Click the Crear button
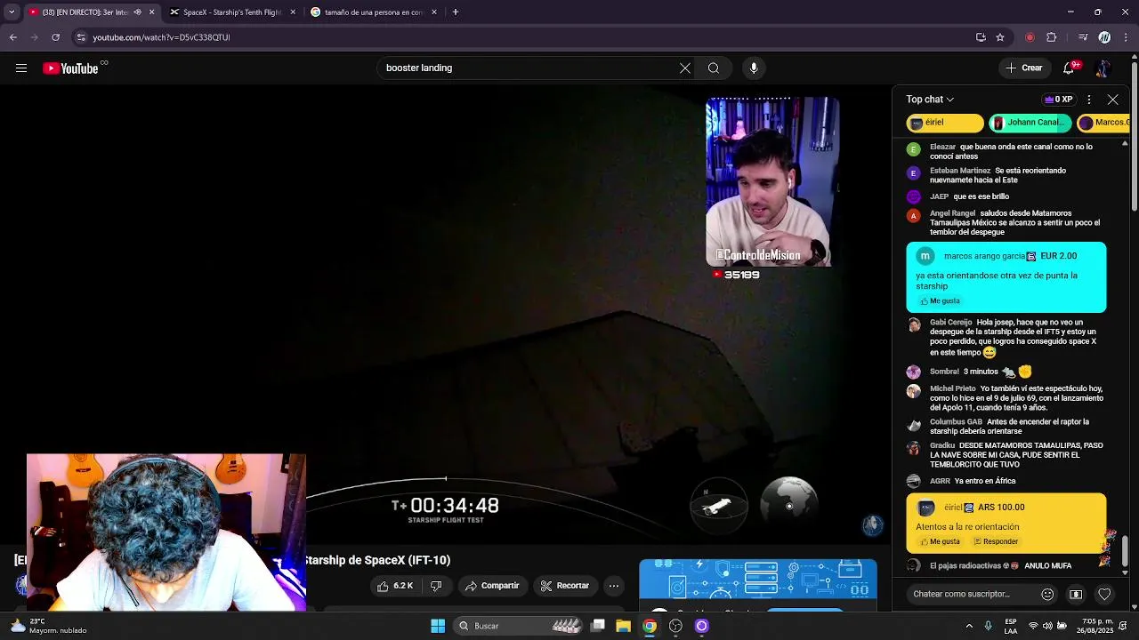Image resolution: width=1139 pixels, height=640 pixels. [x=1023, y=68]
